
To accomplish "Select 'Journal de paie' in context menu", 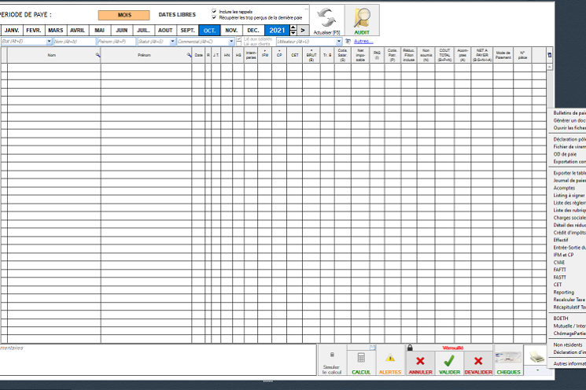I will click(x=569, y=180).
